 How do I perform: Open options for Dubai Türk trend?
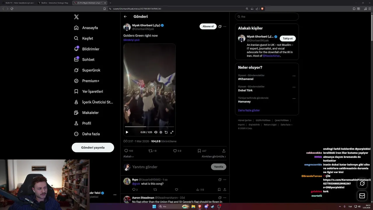point(294,87)
